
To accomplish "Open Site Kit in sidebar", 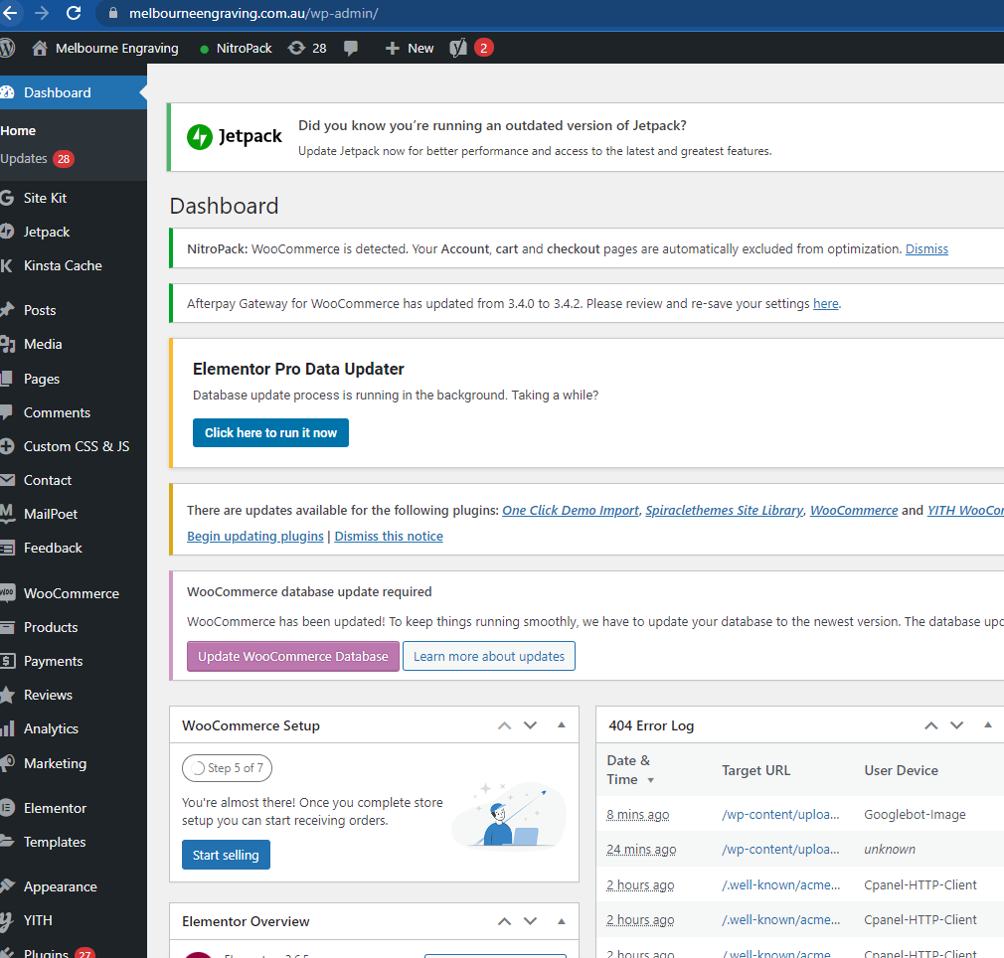I will (x=45, y=198).
